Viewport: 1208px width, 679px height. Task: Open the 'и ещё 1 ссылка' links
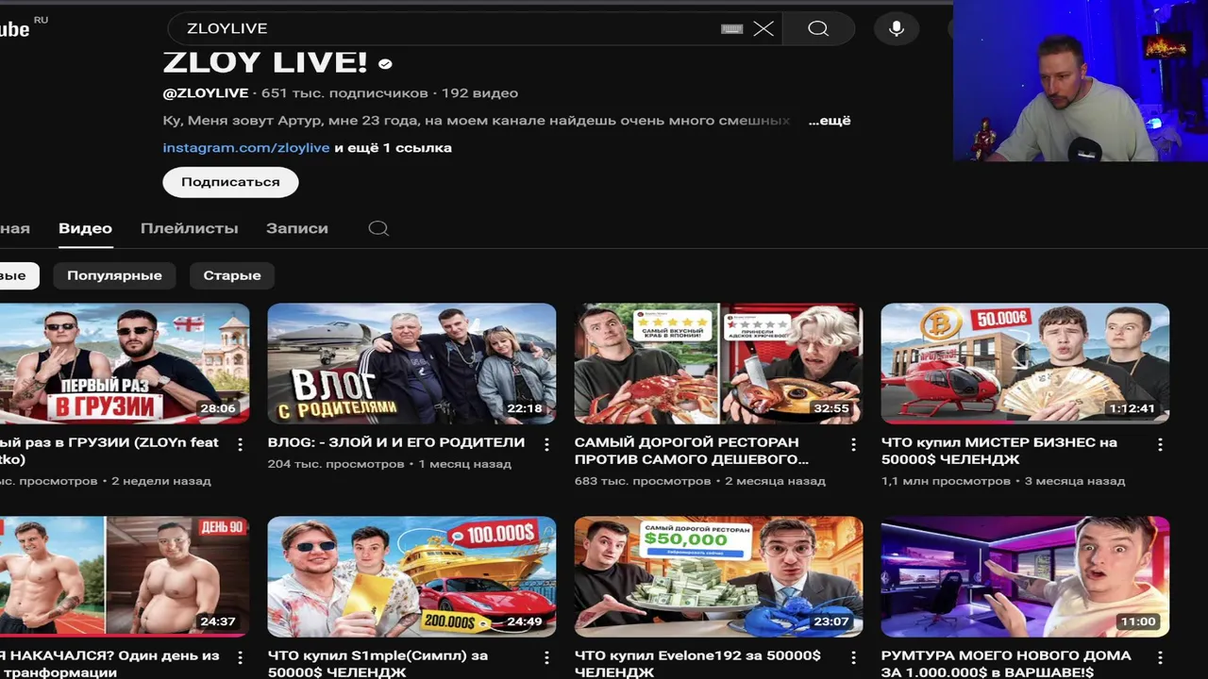point(393,148)
